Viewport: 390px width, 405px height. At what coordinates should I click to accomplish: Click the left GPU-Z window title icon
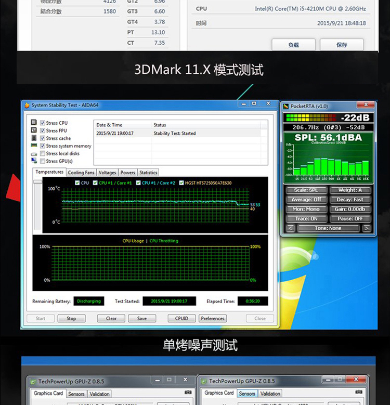click(33, 382)
